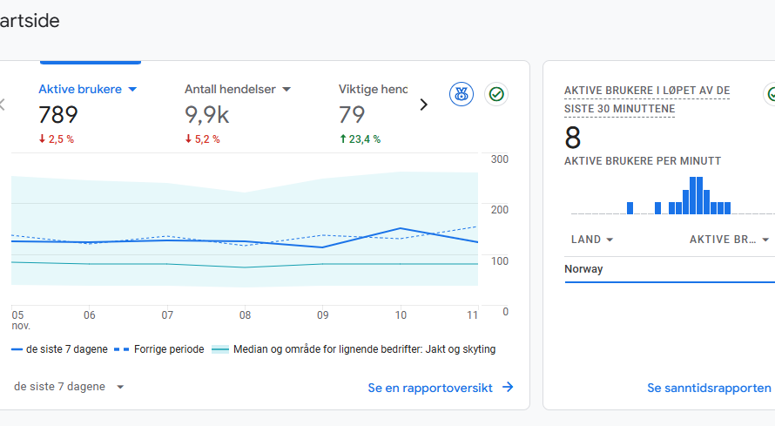
Task: Click the green check icon in realtime card
Action: click(x=770, y=94)
